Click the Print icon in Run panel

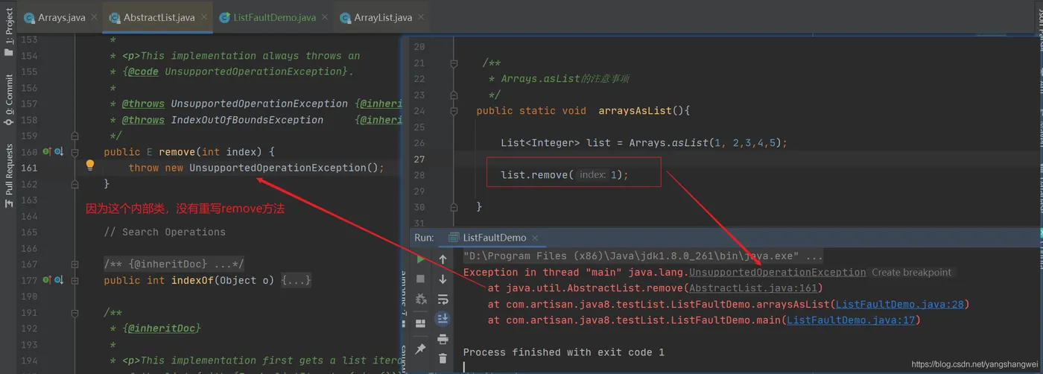443,339
